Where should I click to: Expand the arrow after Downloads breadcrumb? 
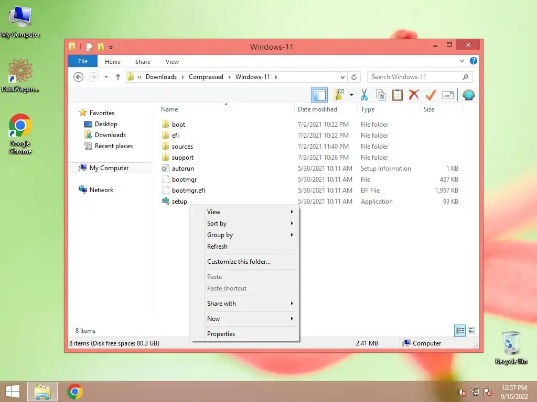(182, 77)
